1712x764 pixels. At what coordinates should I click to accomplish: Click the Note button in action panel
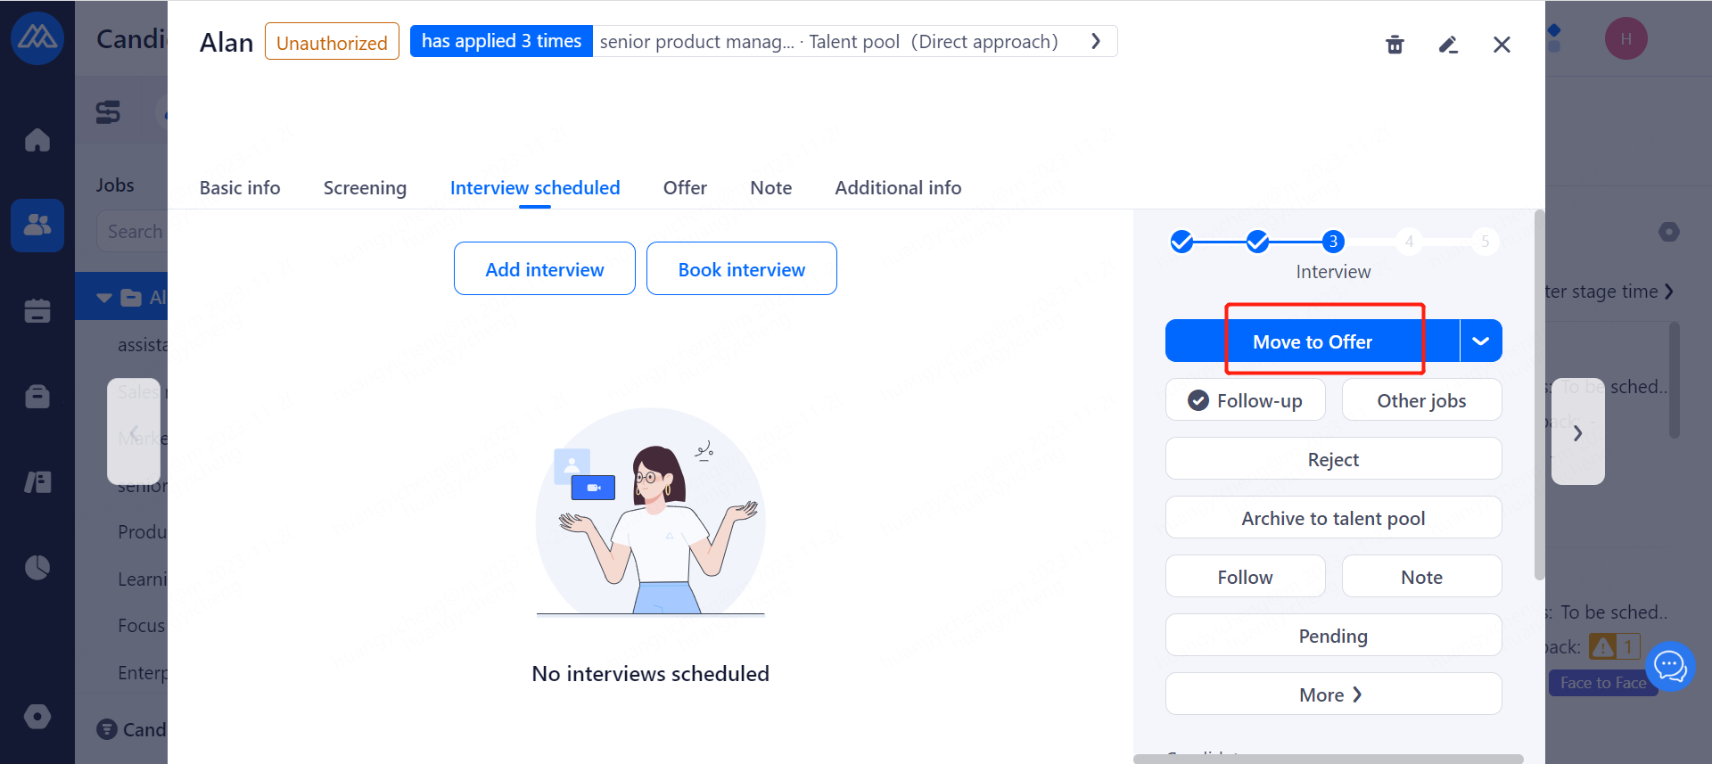(x=1422, y=577)
